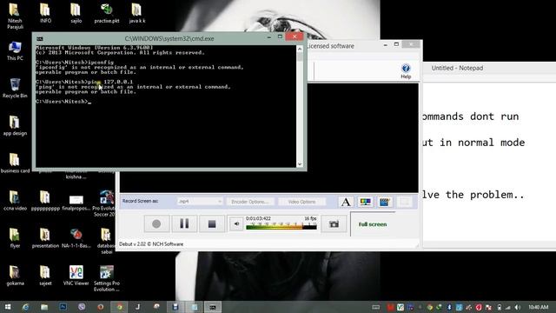556x313 pixels.
Task: Open the NA-1-1-Bas... PDF file
Action: [x=76, y=237]
